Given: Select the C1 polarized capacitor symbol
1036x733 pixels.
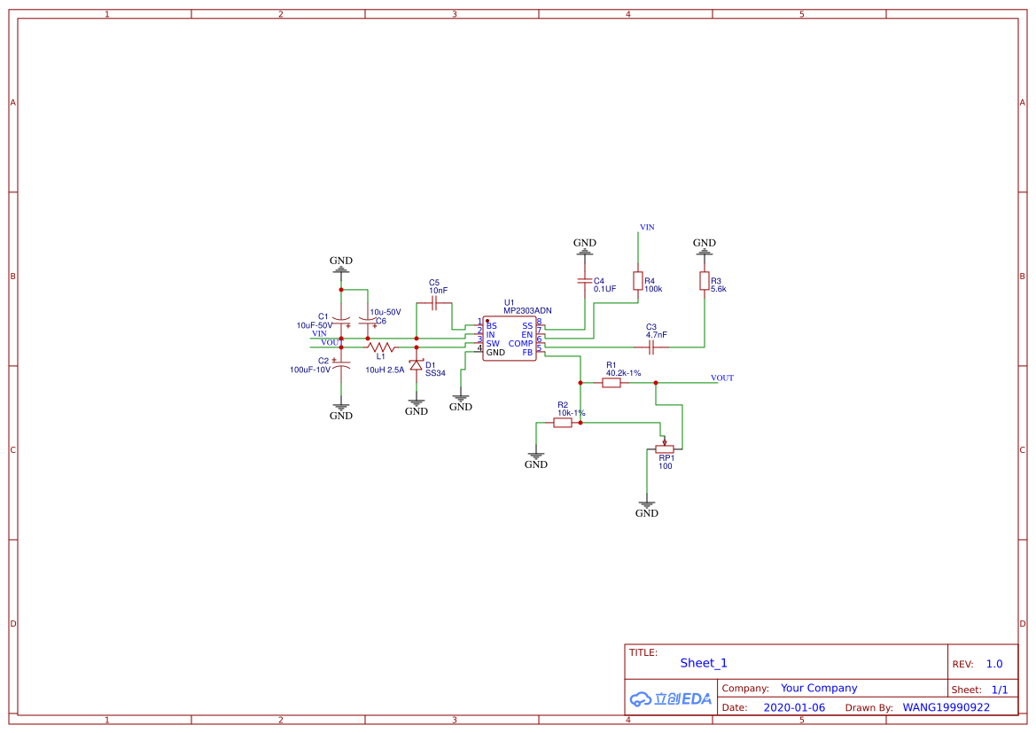Looking at the screenshot, I should 341,321.
